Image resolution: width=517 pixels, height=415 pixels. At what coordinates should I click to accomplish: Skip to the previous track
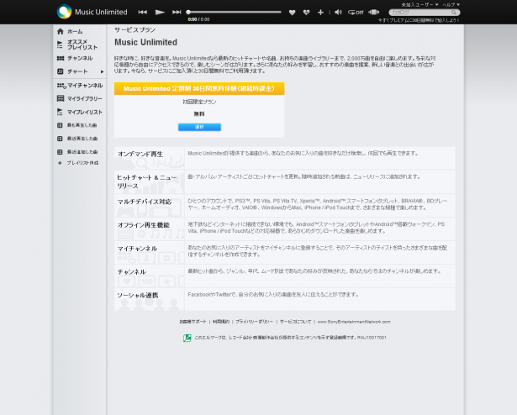(142, 13)
